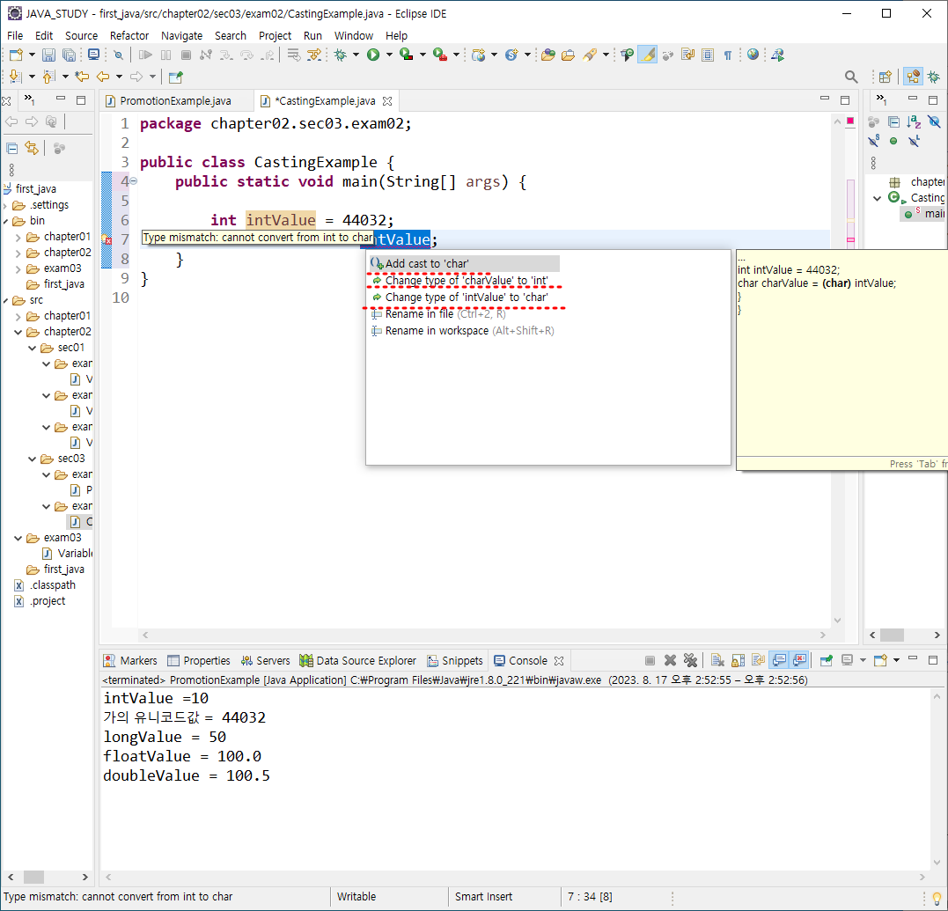Click the Pin Console icon
Image resolution: width=948 pixels, height=911 pixels.
point(827,660)
